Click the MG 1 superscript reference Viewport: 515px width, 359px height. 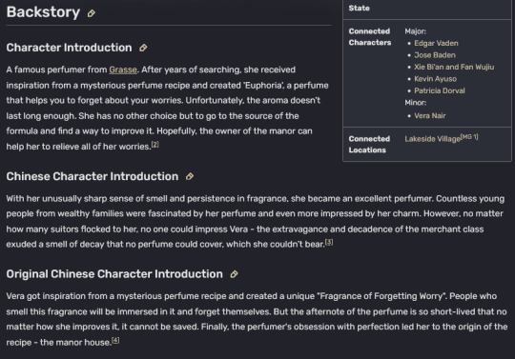click(x=469, y=137)
